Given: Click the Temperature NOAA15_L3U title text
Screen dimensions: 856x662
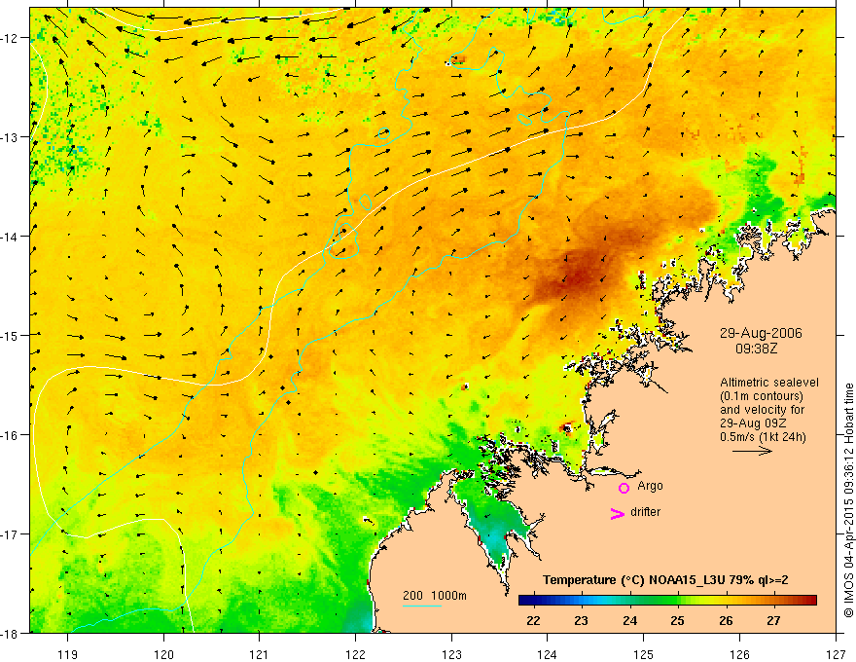Looking at the screenshot, I should pos(665,580).
